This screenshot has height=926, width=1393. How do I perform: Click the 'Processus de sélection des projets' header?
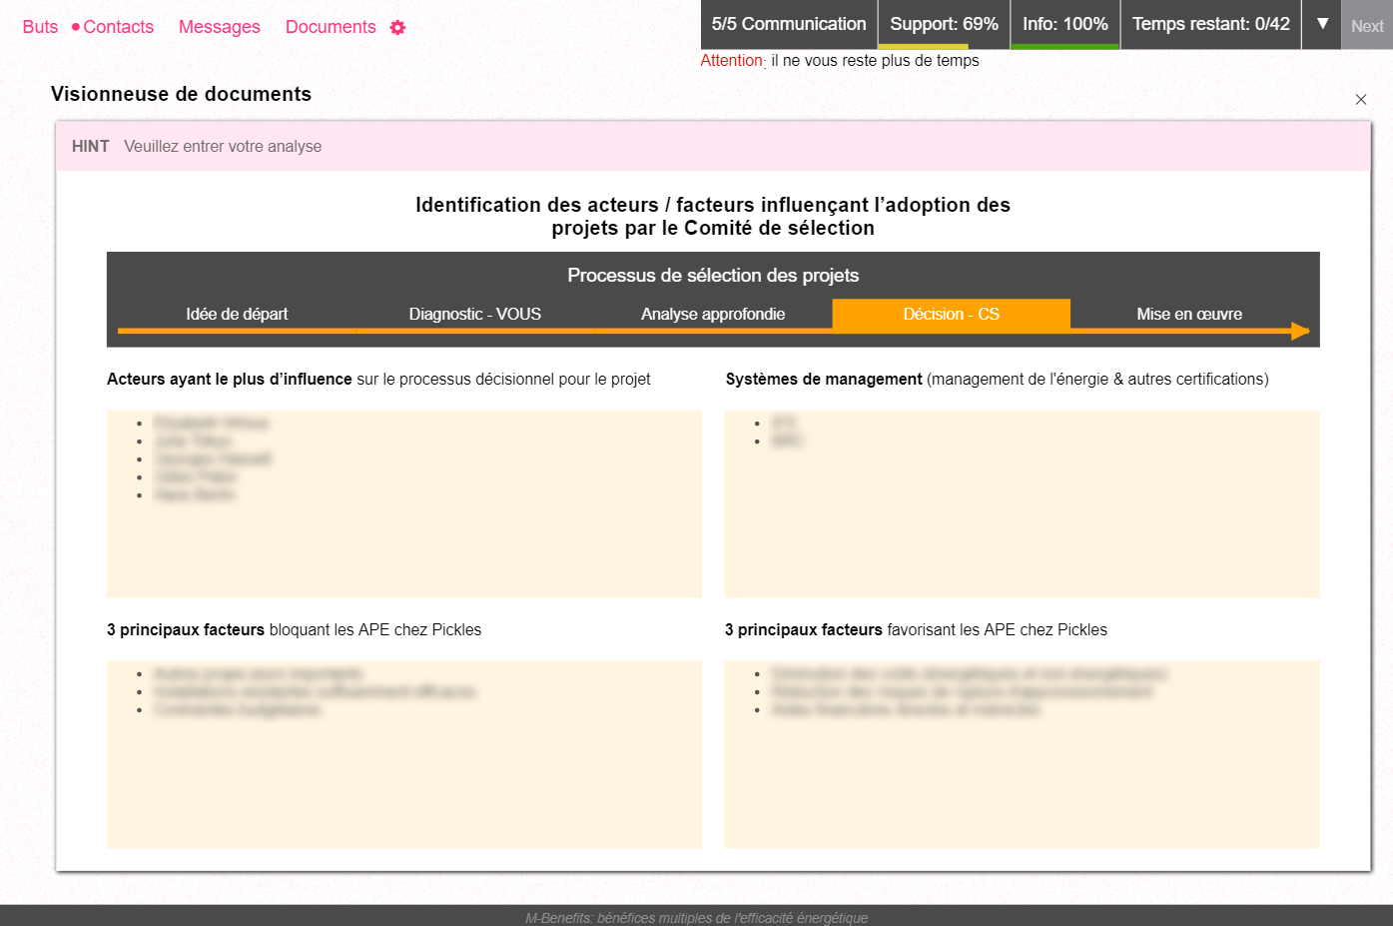713,275
